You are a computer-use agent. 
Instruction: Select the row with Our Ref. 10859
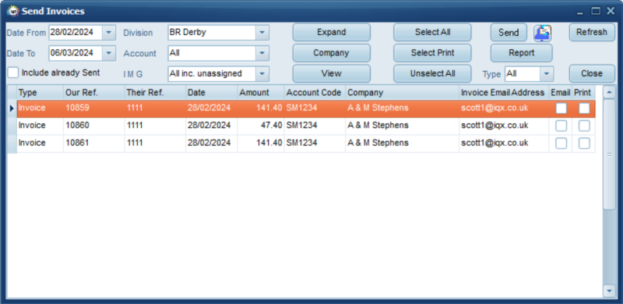pos(306,108)
